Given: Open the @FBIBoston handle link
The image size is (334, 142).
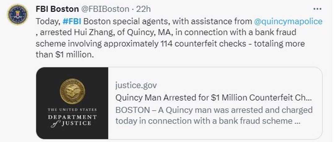Looking at the screenshot, I should 106,9.
